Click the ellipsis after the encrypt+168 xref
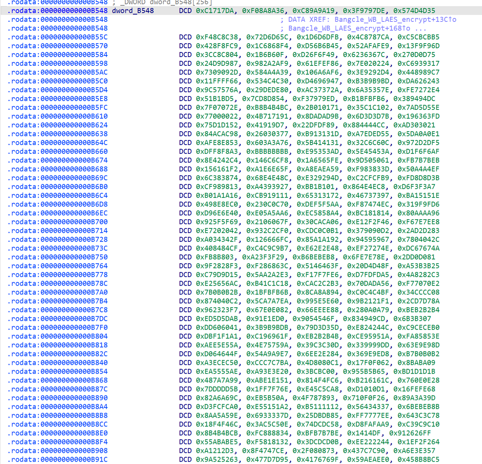Viewport: 482px width, 464px height. (x=421, y=28)
